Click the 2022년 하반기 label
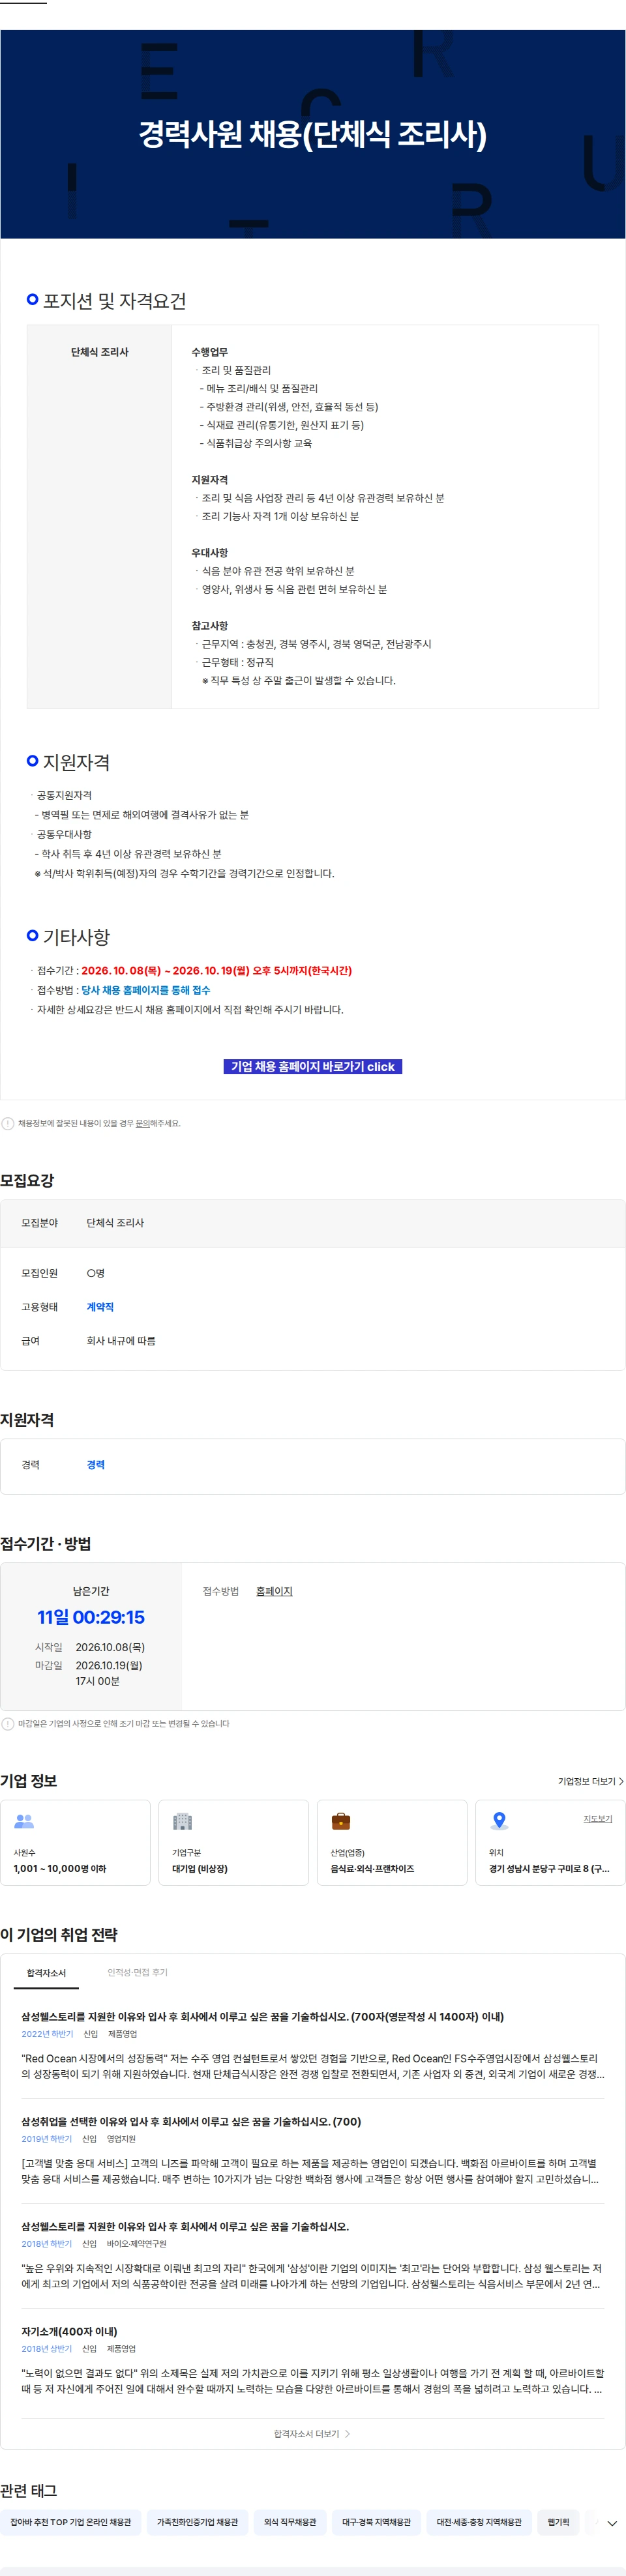This screenshot has height=2576, width=626. (x=48, y=2034)
